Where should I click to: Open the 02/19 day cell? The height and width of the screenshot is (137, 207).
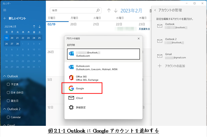tap(57, 35)
